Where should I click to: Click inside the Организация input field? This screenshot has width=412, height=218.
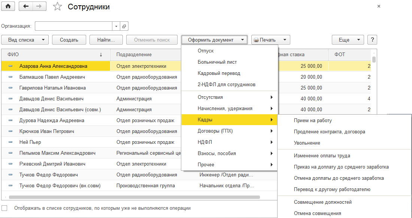point(73,26)
